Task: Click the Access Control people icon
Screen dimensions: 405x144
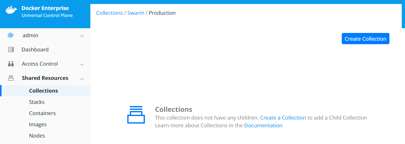Action: coord(11,64)
